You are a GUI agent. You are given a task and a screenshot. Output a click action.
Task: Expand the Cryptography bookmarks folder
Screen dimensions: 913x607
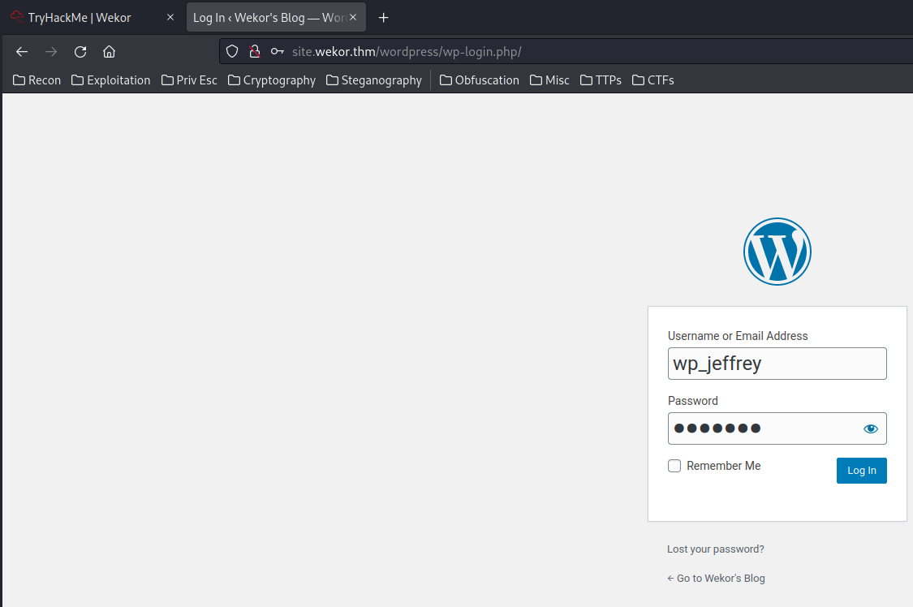[272, 80]
